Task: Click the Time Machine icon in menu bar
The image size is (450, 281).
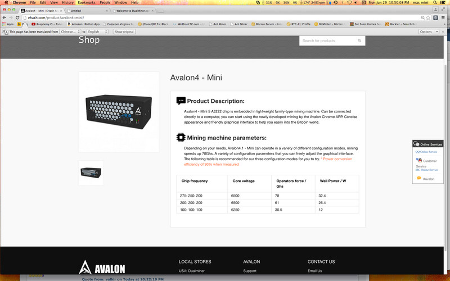Action: [x=336, y=2]
